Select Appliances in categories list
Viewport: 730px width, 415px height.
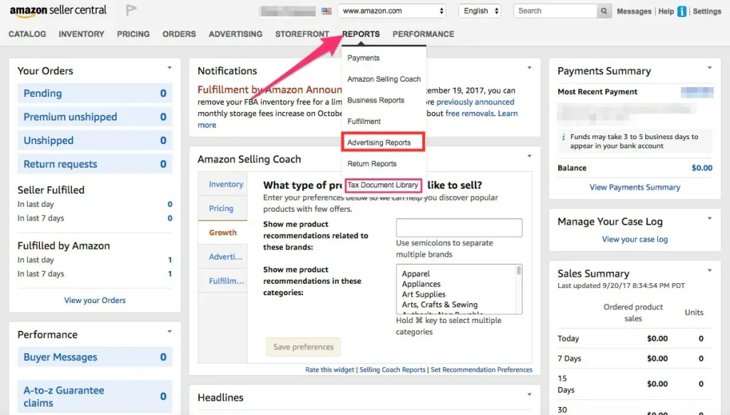click(421, 284)
